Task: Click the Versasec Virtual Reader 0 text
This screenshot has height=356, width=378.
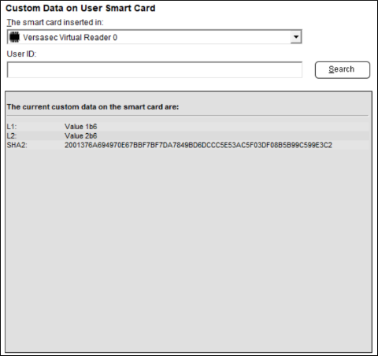Action: coord(70,38)
